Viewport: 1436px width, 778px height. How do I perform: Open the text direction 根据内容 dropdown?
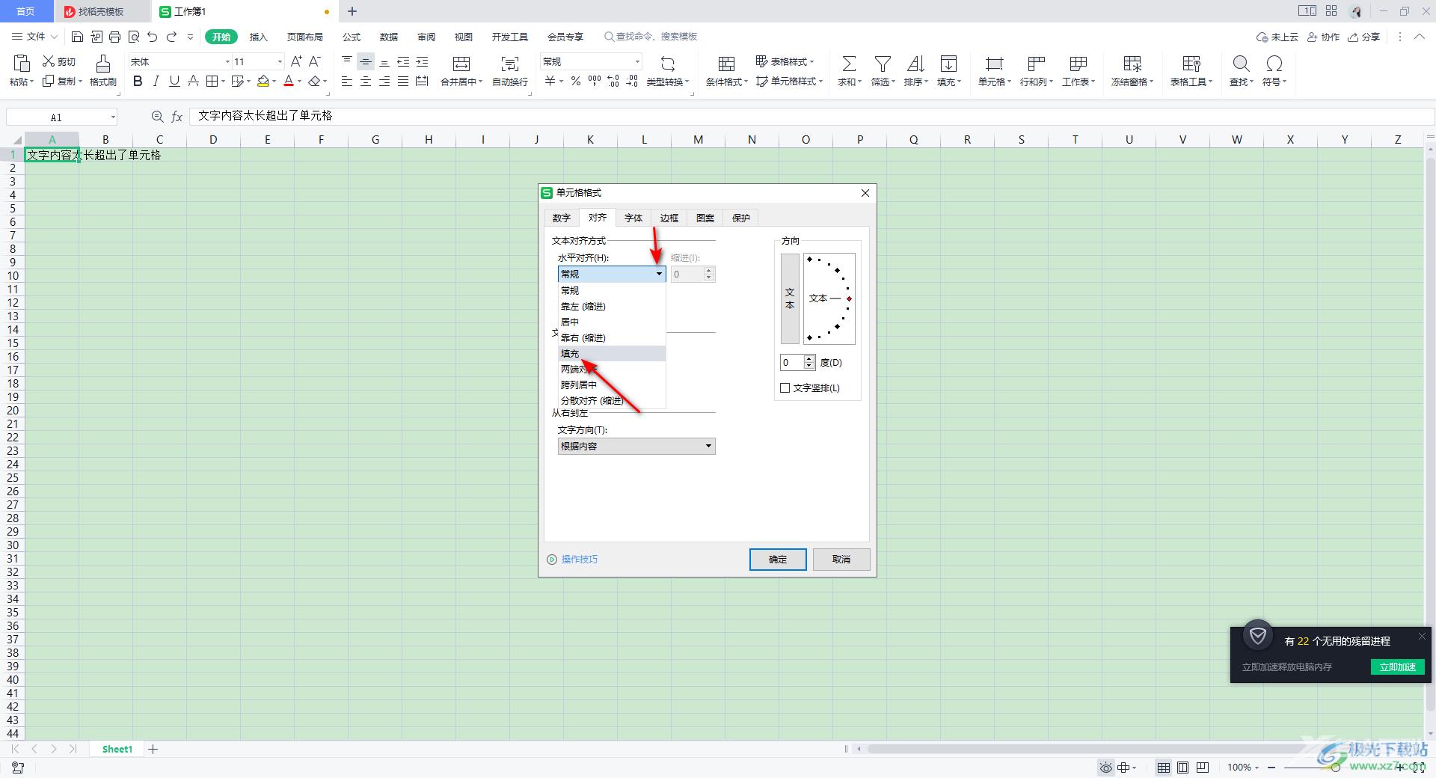click(x=636, y=446)
